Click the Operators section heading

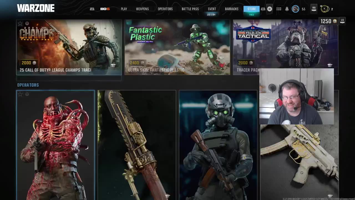[28, 85]
